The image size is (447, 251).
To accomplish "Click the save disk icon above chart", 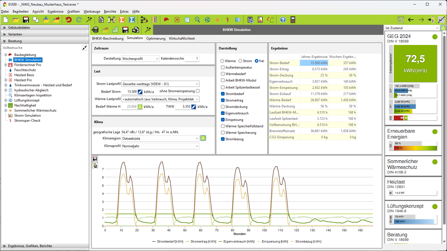I will pyautogui.click(x=95, y=159).
